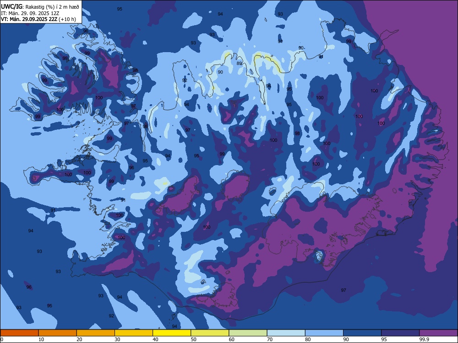Select the 'IT: Mán. 29. 09. 2025 12Z' line
Image resolution: width=458 pixels, height=343 pixels.
[30, 13]
